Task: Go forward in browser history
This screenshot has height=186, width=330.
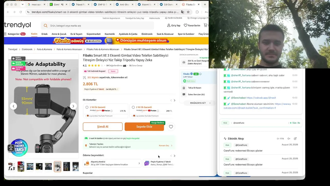Action: point(14,12)
